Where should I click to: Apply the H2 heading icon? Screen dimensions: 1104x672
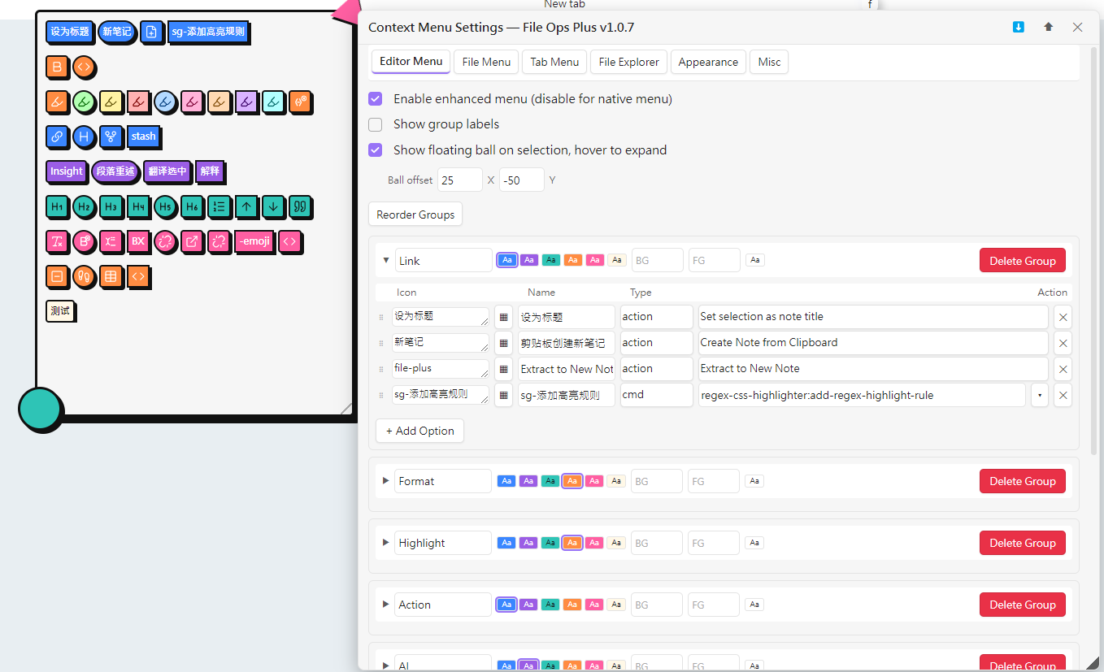[84, 206]
